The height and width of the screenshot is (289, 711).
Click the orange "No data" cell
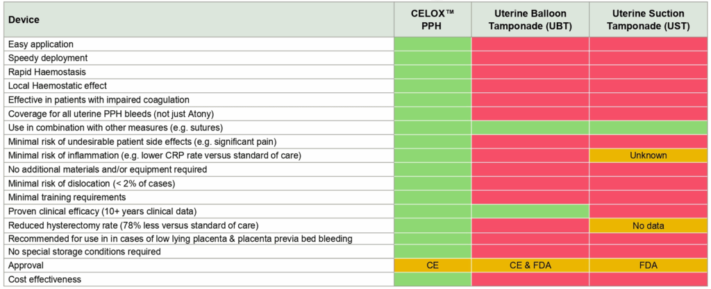[x=649, y=225]
